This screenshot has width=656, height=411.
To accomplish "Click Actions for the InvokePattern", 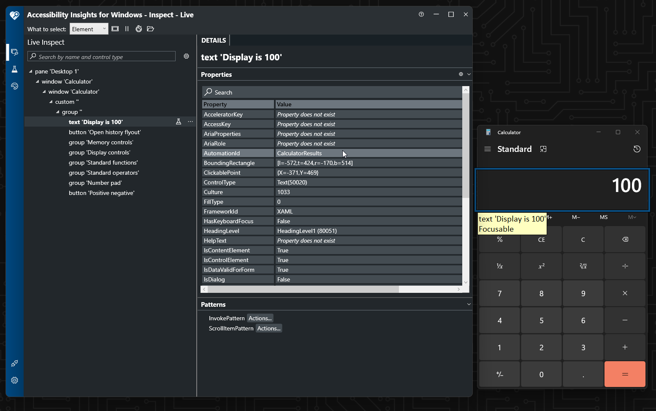I will click(x=260, y=318).
